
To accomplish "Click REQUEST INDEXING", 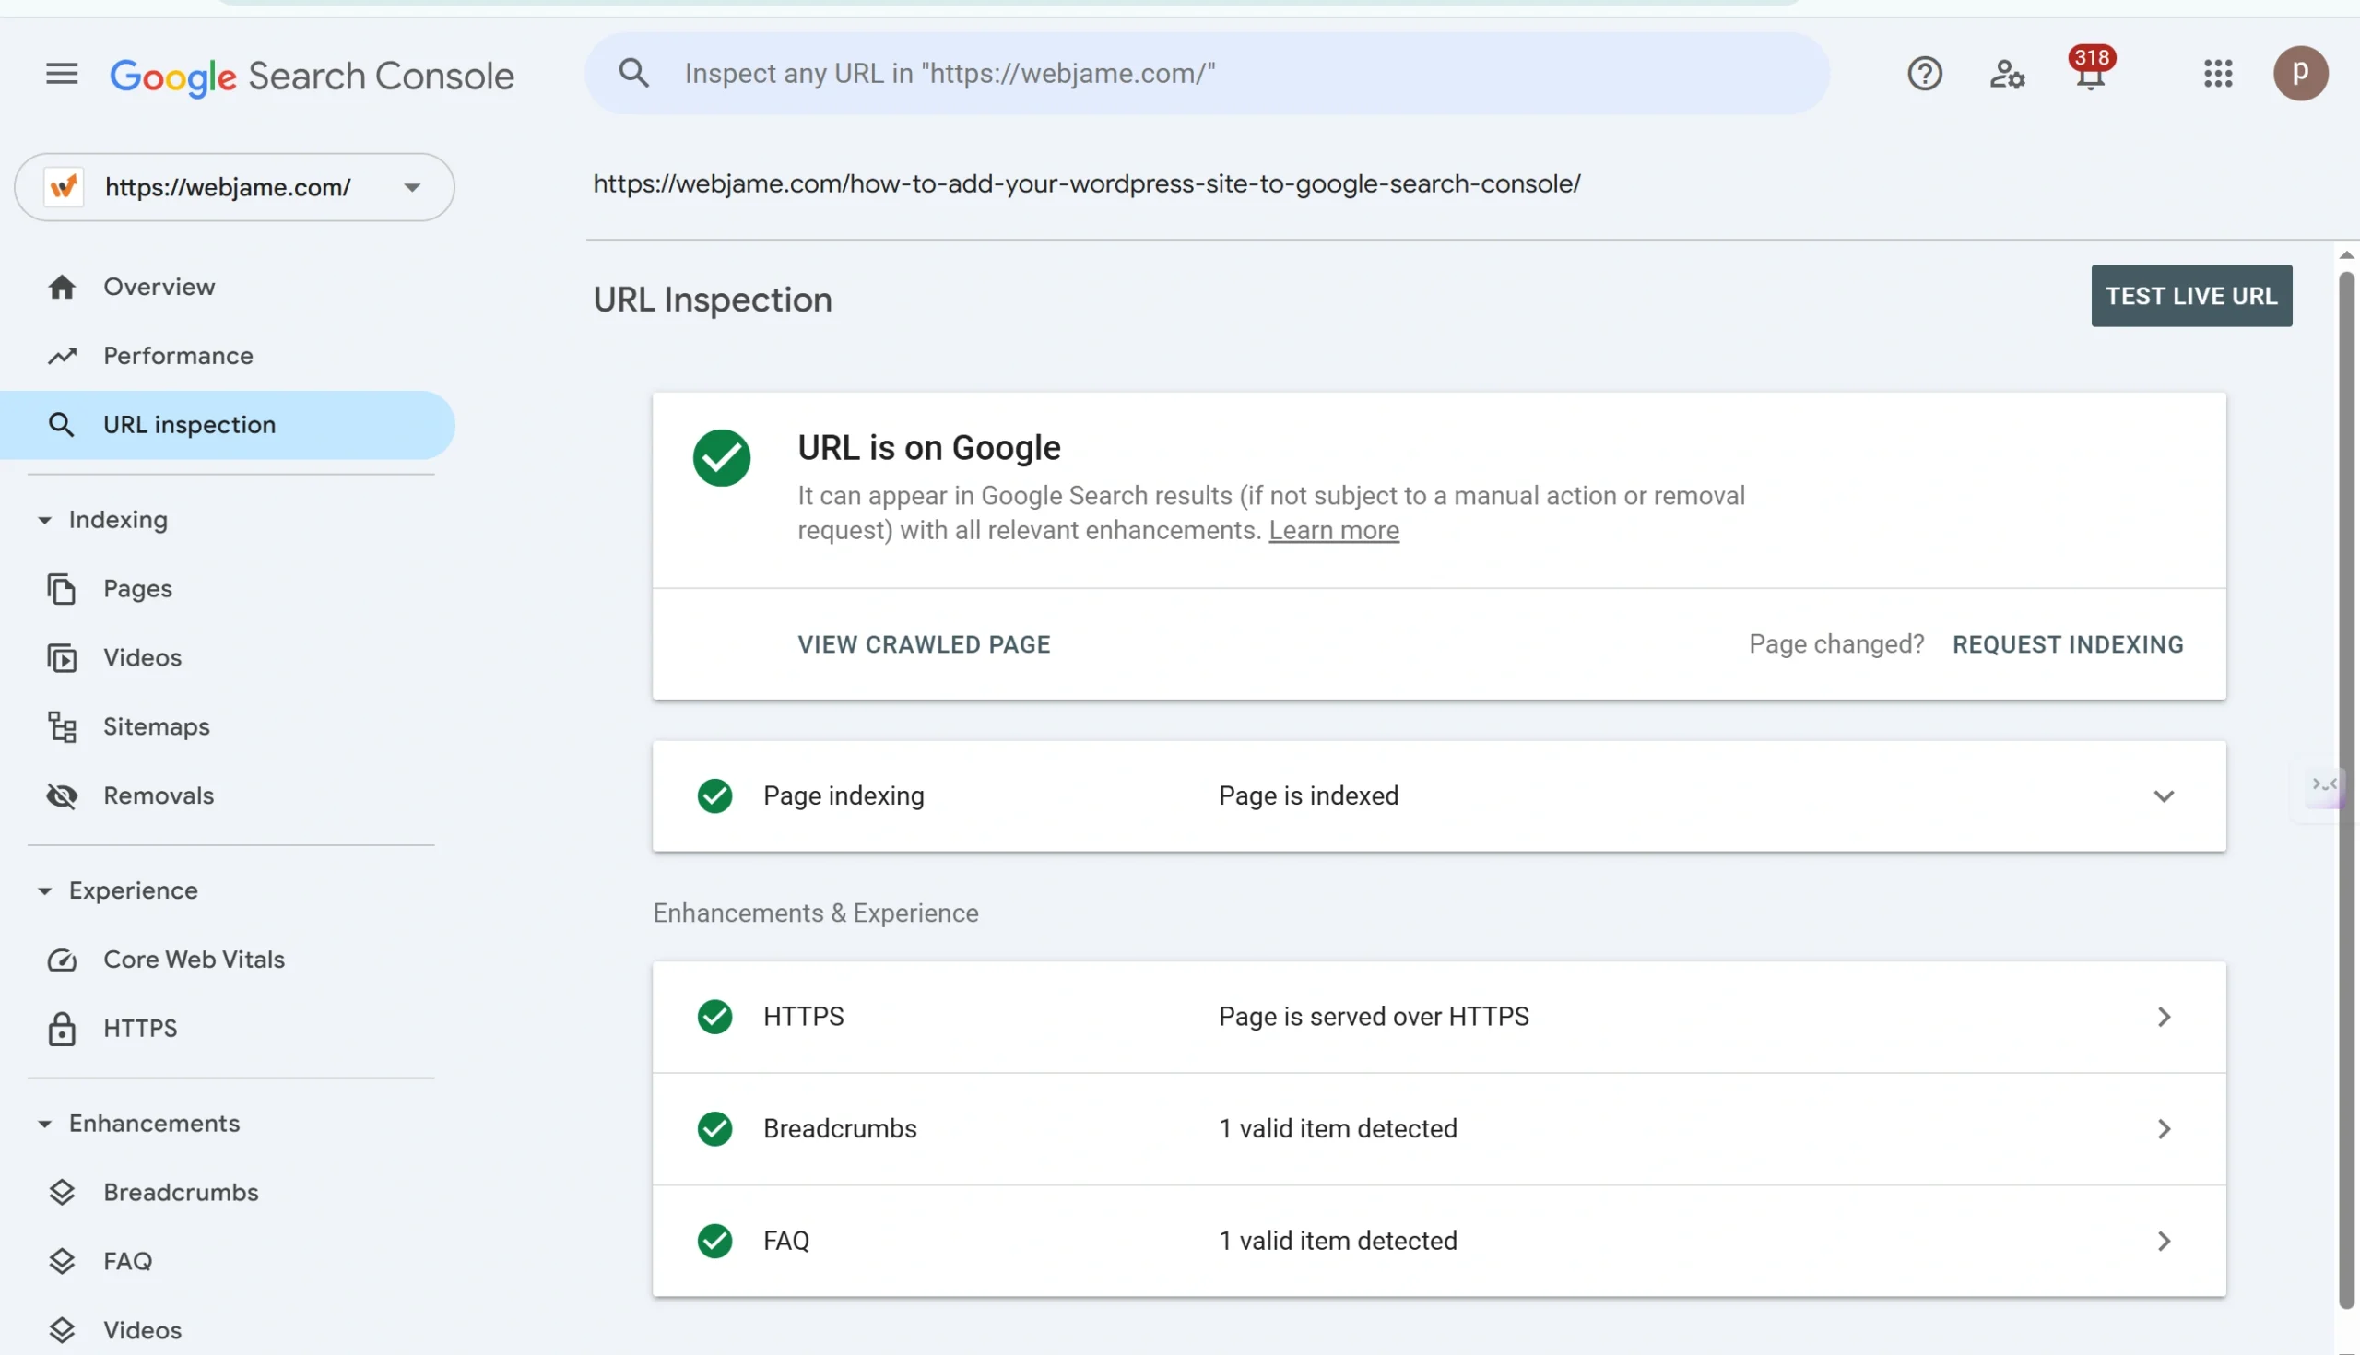I will tap(2068, 644).
